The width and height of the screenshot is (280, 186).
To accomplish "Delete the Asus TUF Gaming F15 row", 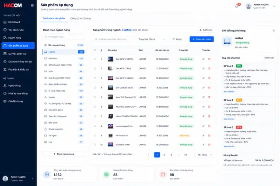I will pos(209,97).
